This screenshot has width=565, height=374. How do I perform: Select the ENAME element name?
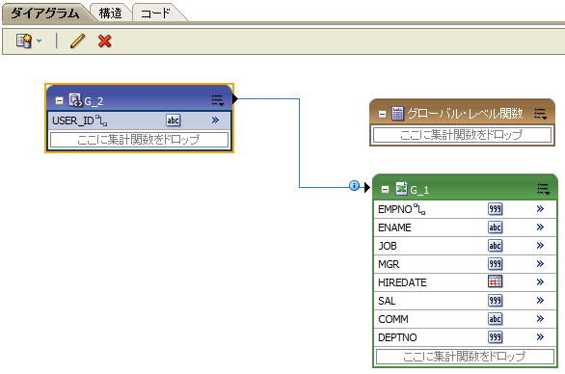394,227
